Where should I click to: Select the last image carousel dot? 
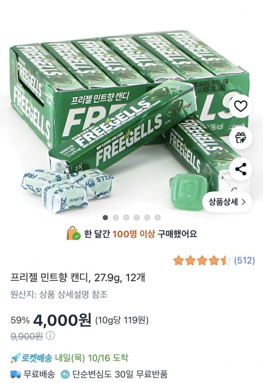click(x=157, y=217)
